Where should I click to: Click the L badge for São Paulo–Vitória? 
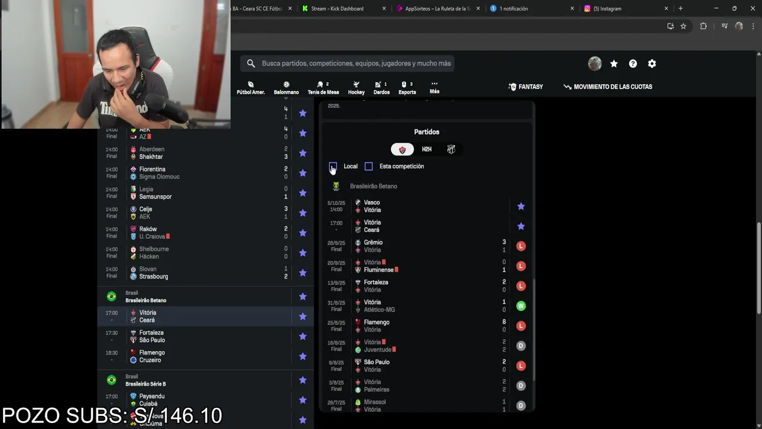click(x=521, y=366)
